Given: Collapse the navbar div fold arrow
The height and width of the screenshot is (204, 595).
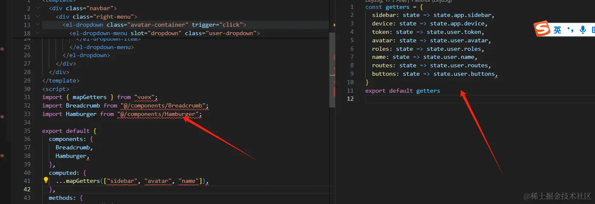Looking at the screenshot, I should (x=38, y=8).
